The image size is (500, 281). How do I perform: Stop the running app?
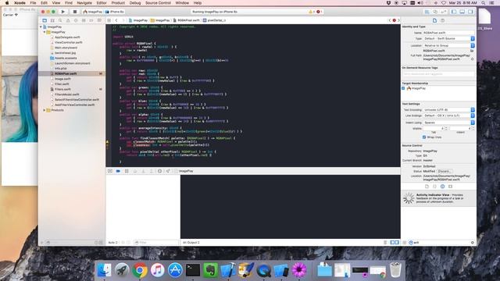pyautogui.click(x=75, y=12)
